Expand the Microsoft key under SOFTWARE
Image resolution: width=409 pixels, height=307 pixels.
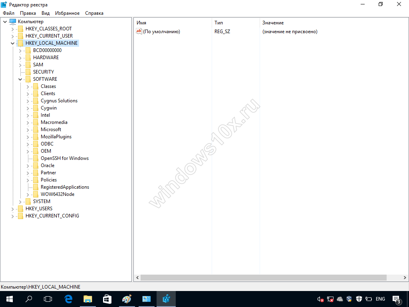tap(28, 130)
